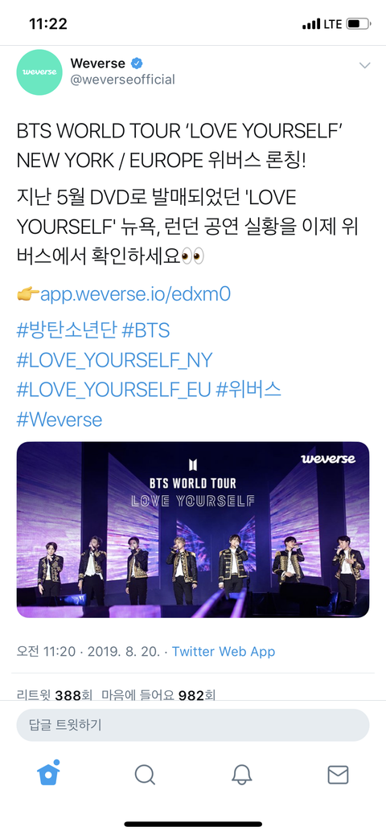Image resolution: width=386 pixels, height=835 pixels.
Task: Open the #Weverse hashtag
Action: tap(60, 420)
